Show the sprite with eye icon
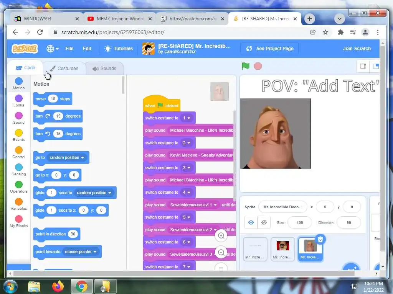393x294 pixels. (x=251, y=222)
